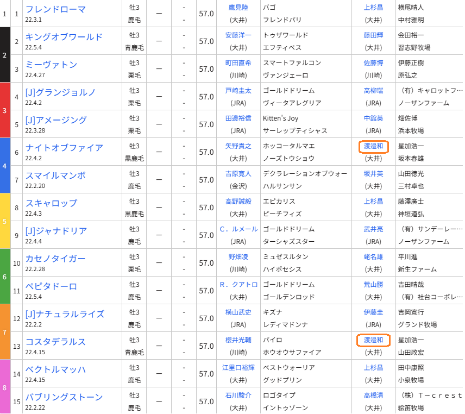The width and height of the screenshot is (465, 414).
Task: Open horse スキャロップ page
Action: point(51,203)
